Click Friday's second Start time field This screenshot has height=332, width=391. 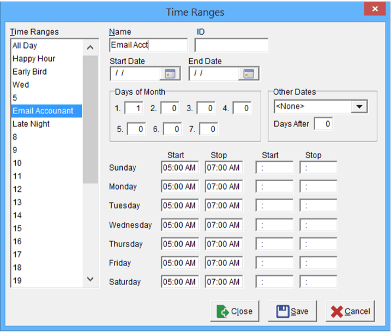[274, 263]
